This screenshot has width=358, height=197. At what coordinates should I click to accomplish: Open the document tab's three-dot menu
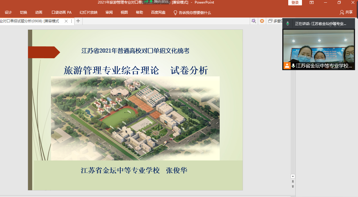pos(71,21)
